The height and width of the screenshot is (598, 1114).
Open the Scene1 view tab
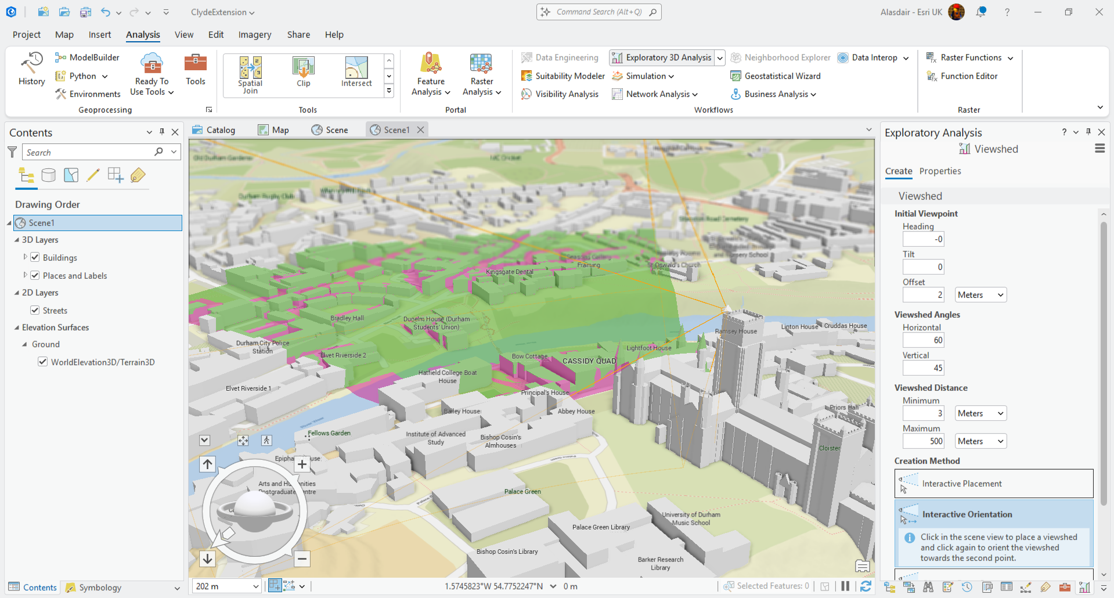(x=396, y=129)
